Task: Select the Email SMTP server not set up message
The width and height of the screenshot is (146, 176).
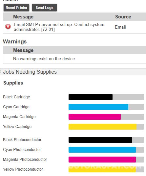Action: (59, 27)
